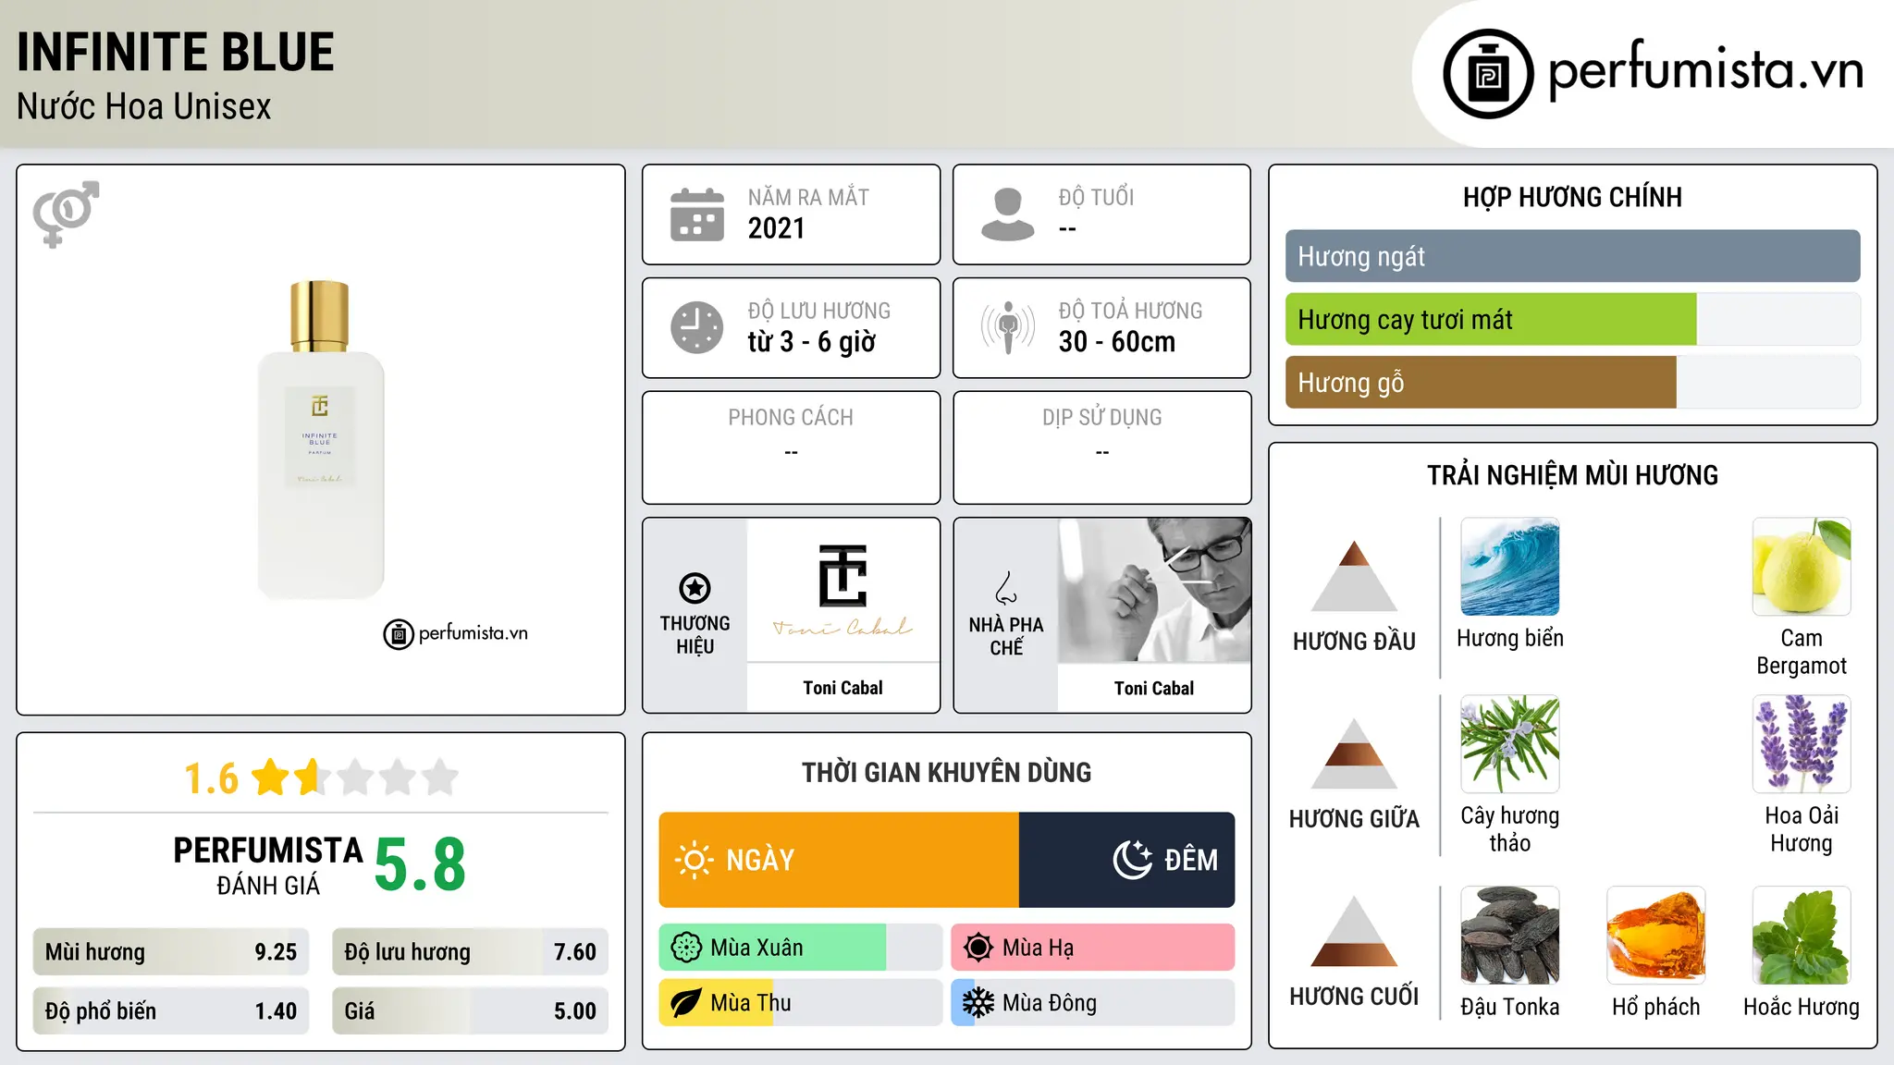
Task: Open the Hương biển wave thumbnail
Action: [1509, 567]
